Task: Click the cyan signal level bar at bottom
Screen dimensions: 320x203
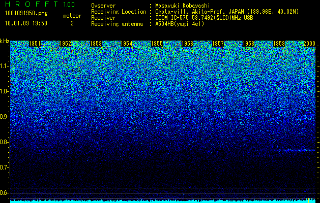Action: 163,201
